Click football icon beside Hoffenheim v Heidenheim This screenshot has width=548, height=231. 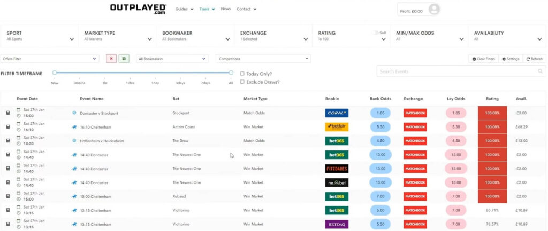[x=74, y=141]
